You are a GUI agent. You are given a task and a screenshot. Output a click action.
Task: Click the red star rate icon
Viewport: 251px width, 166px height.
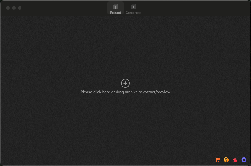coord(235,160)
